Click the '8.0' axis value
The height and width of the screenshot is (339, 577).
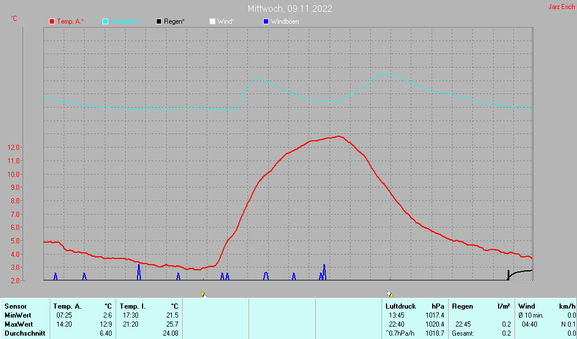pos(15,200)
